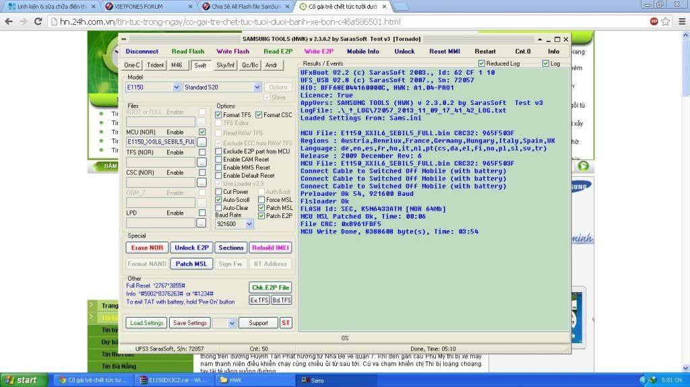This screenshot has height=387, width=690.
Task: Select Trident platform tab
Action: [156, 65]
